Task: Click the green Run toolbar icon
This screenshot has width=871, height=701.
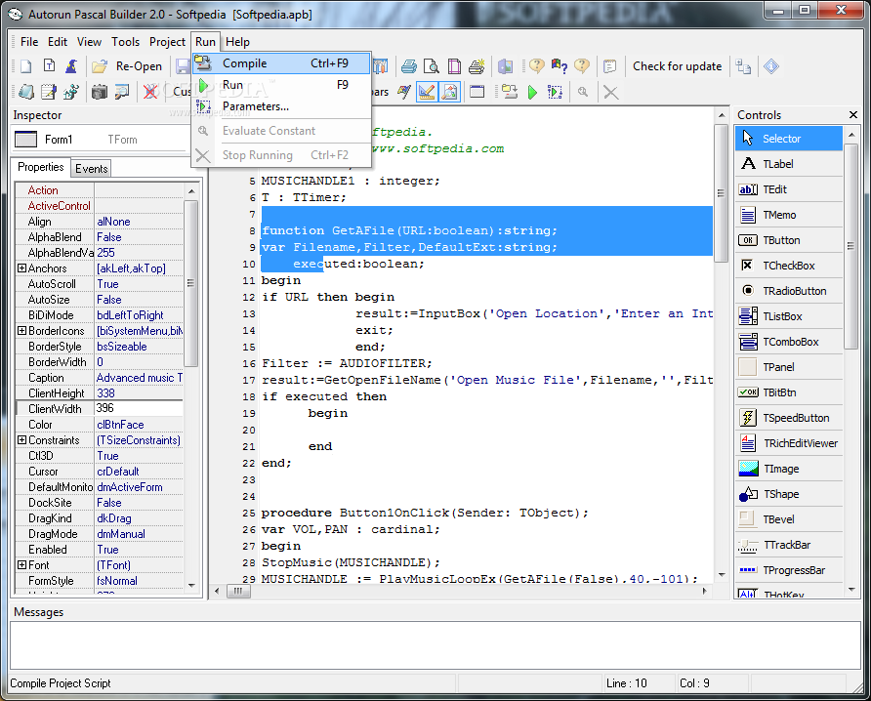Action: click(532, 92)
